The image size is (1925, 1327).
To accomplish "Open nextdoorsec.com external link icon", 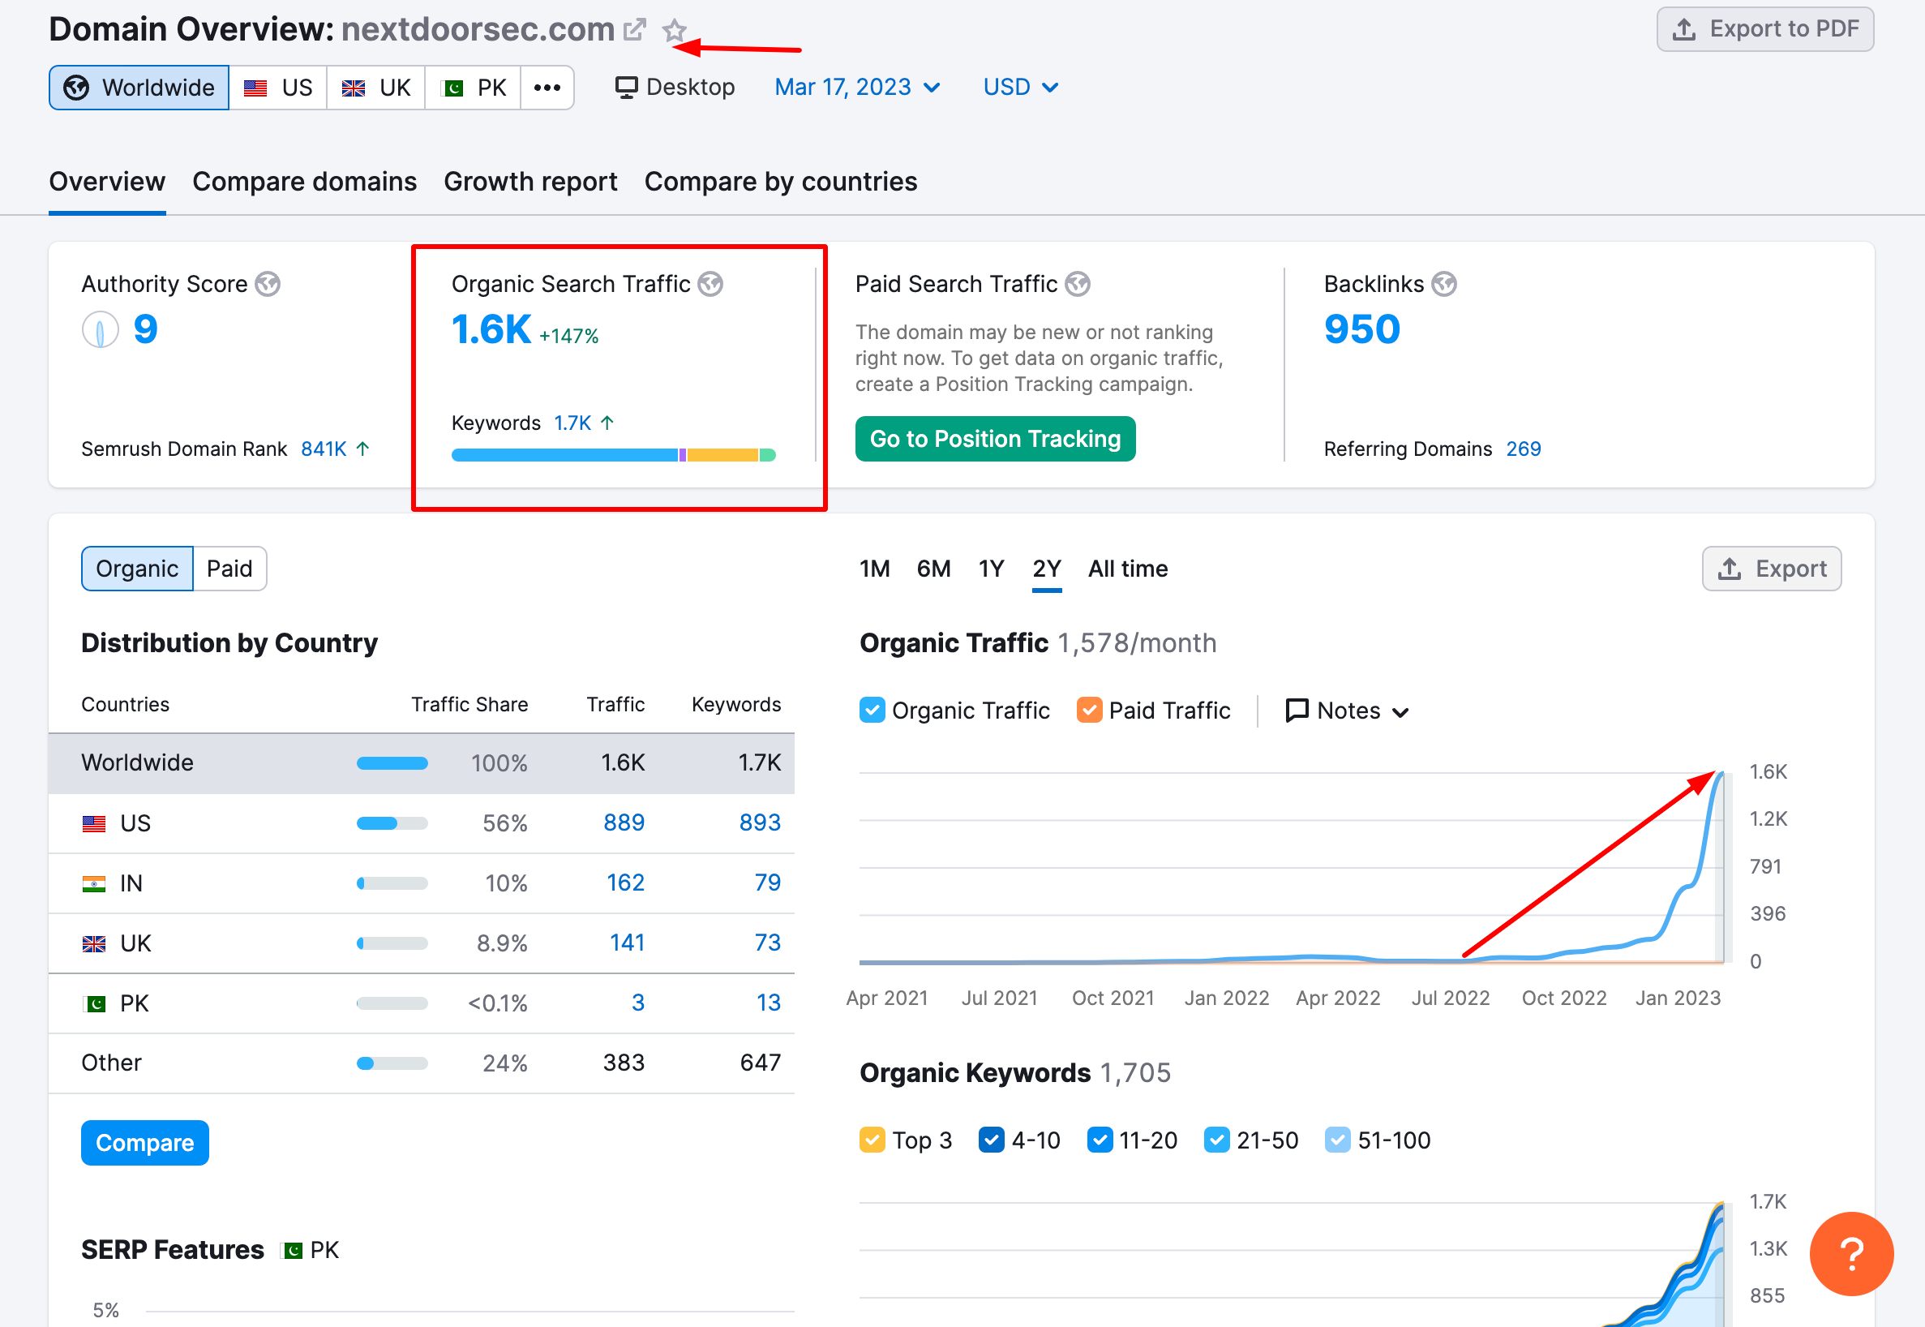I will (634, 30).
